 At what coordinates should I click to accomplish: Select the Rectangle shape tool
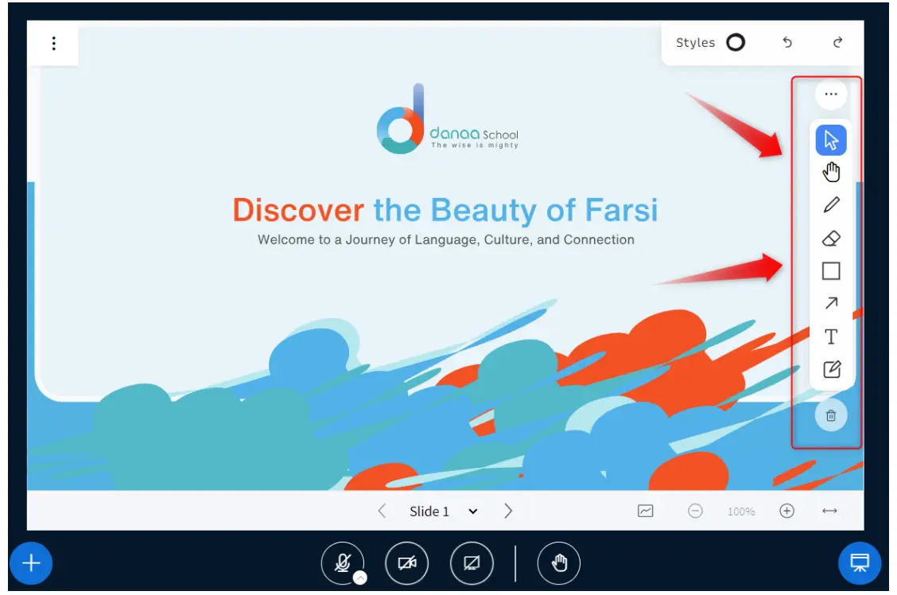coord(831,271)
